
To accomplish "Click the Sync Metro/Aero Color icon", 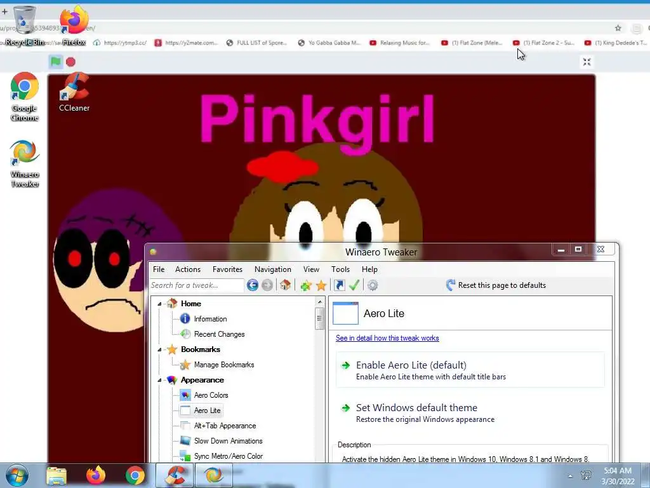I will (x=185, y=456).
